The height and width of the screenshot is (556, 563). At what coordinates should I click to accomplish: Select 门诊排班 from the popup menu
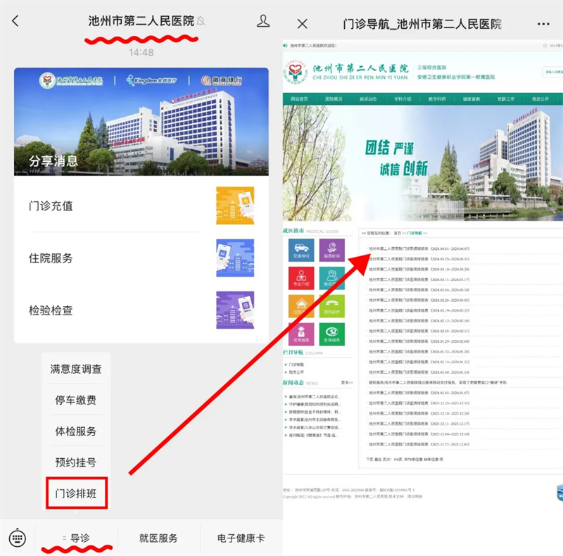[76, 494]
